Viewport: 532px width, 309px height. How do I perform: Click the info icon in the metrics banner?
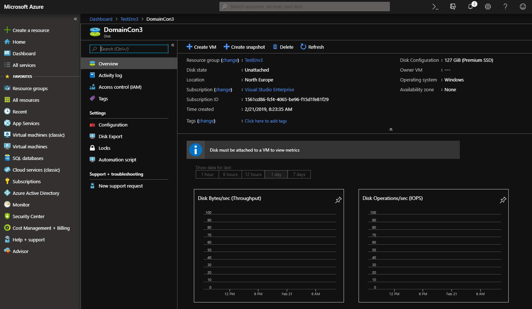196,150
